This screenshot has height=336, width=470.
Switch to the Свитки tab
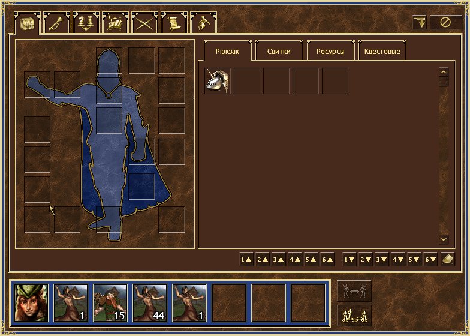click(279, 52)
